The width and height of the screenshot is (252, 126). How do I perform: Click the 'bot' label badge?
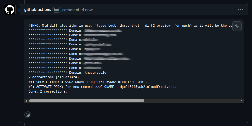point(57,10)
